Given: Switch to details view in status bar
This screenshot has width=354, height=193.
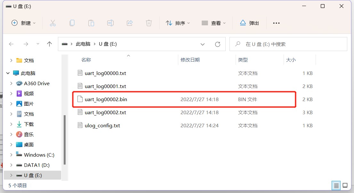Looking at the screenshot, I should (x=336, y=186).
